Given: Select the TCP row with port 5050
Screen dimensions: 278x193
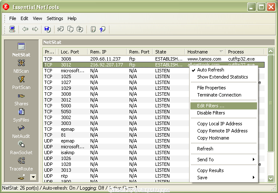Looking at the screenshot, I should click(x=116, y=112).
